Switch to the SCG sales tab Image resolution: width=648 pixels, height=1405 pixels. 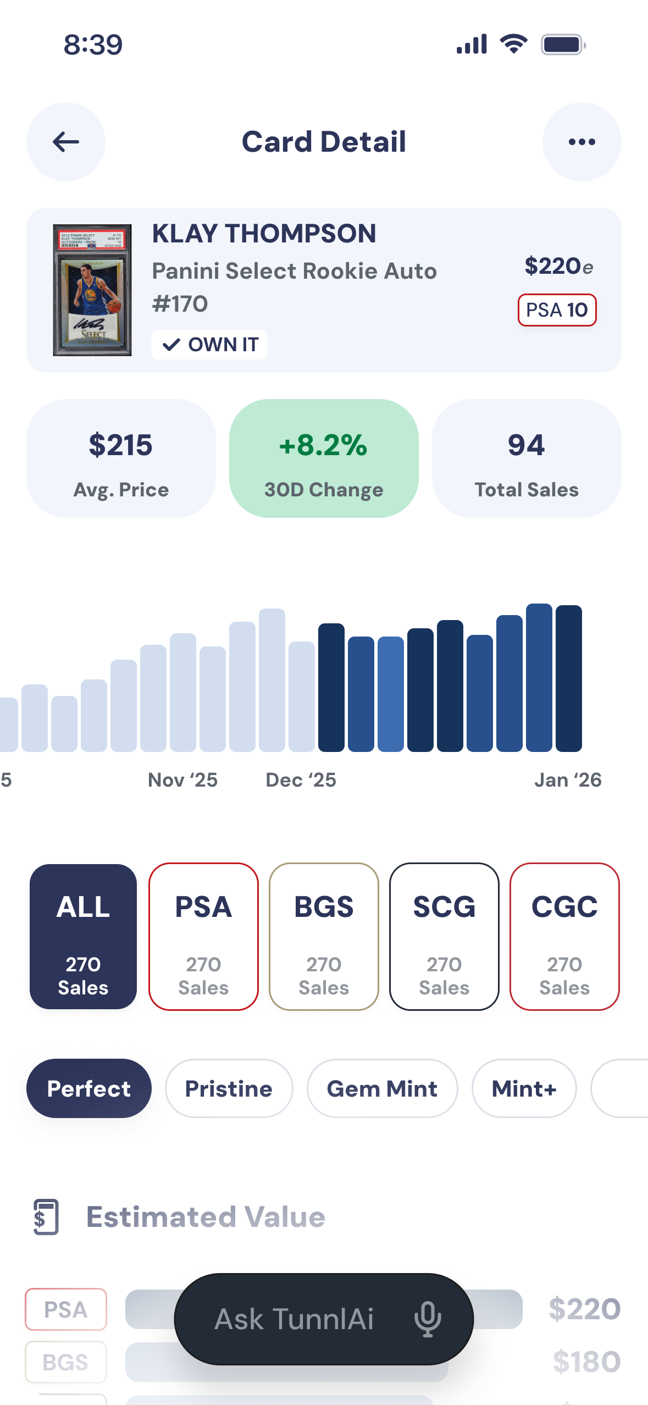444,937
